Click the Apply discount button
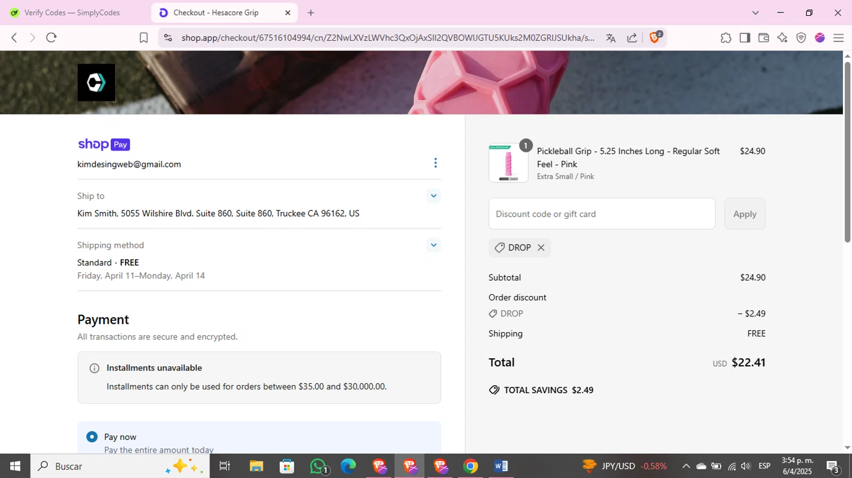Screen dimensions: 852x478 pyautogui.click(x=745, y=214)
